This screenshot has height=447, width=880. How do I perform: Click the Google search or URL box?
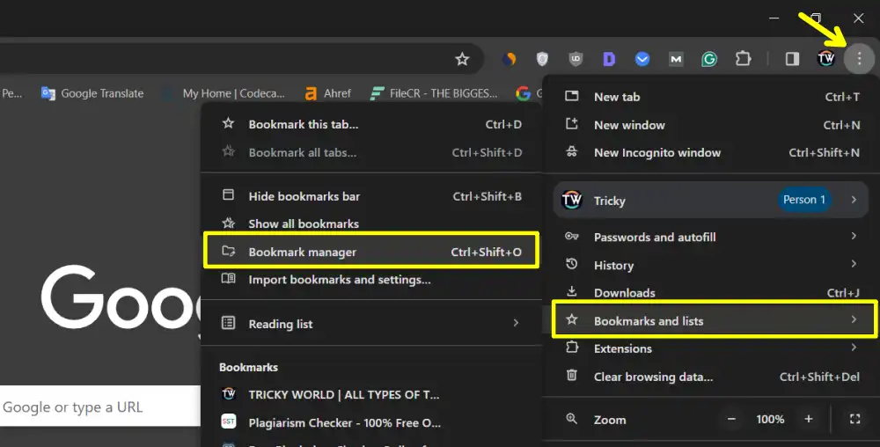coord(100,407)
